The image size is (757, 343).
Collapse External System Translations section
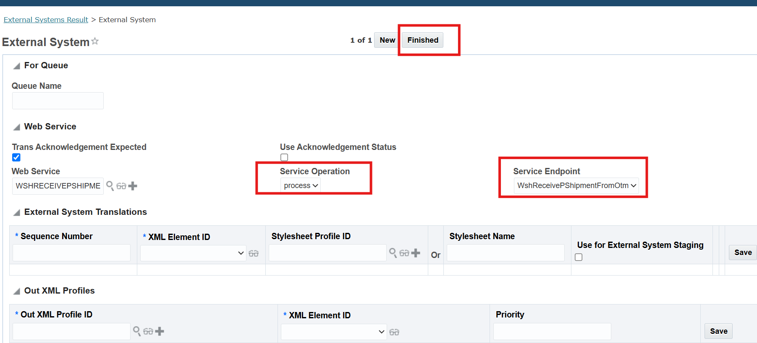[x=17, y=212]
